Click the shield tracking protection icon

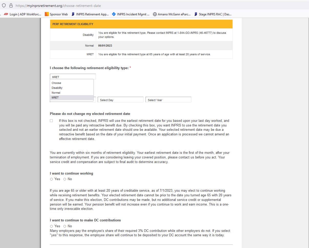coord(4,5)
